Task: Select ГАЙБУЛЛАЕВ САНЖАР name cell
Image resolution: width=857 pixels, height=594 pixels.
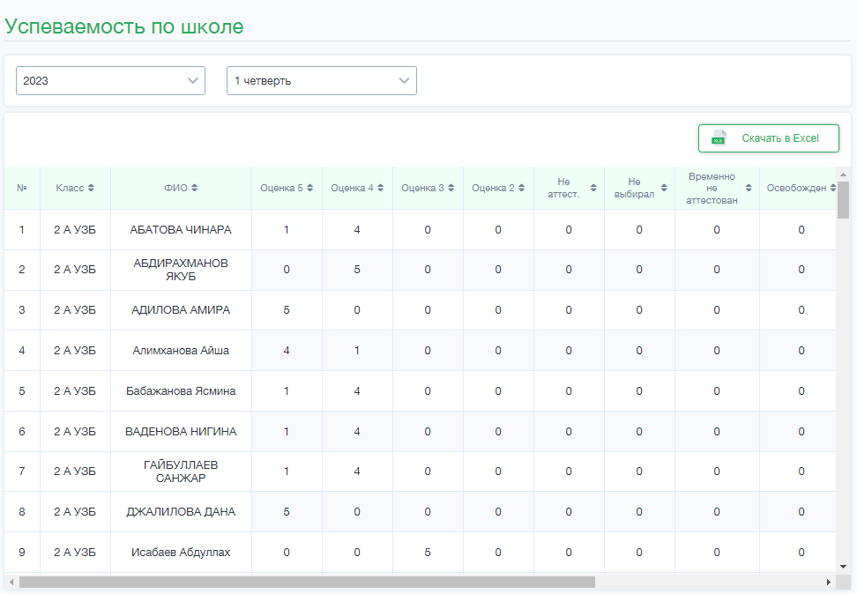Action: pos(181,471)
